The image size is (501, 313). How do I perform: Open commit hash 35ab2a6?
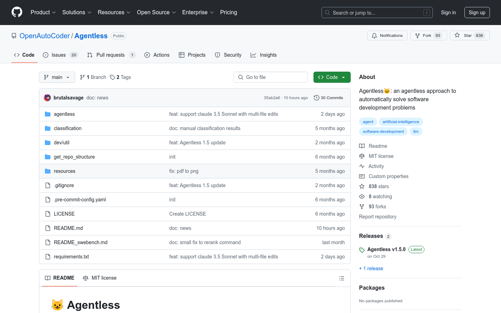click(272, 98)
